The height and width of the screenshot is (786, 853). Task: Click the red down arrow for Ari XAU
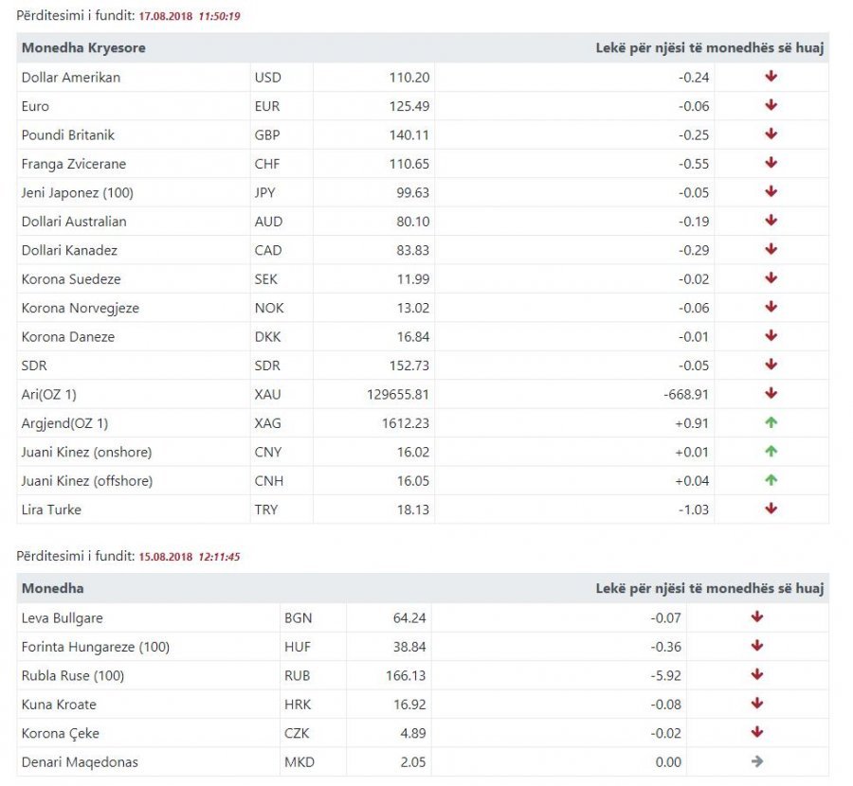(771, 394)
